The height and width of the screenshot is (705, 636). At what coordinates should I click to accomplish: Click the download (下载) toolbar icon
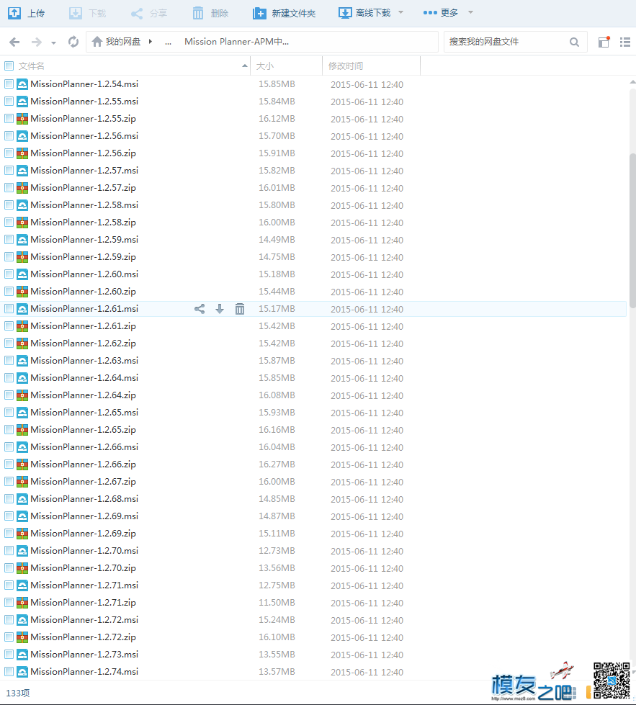click(x=76, y=13)
